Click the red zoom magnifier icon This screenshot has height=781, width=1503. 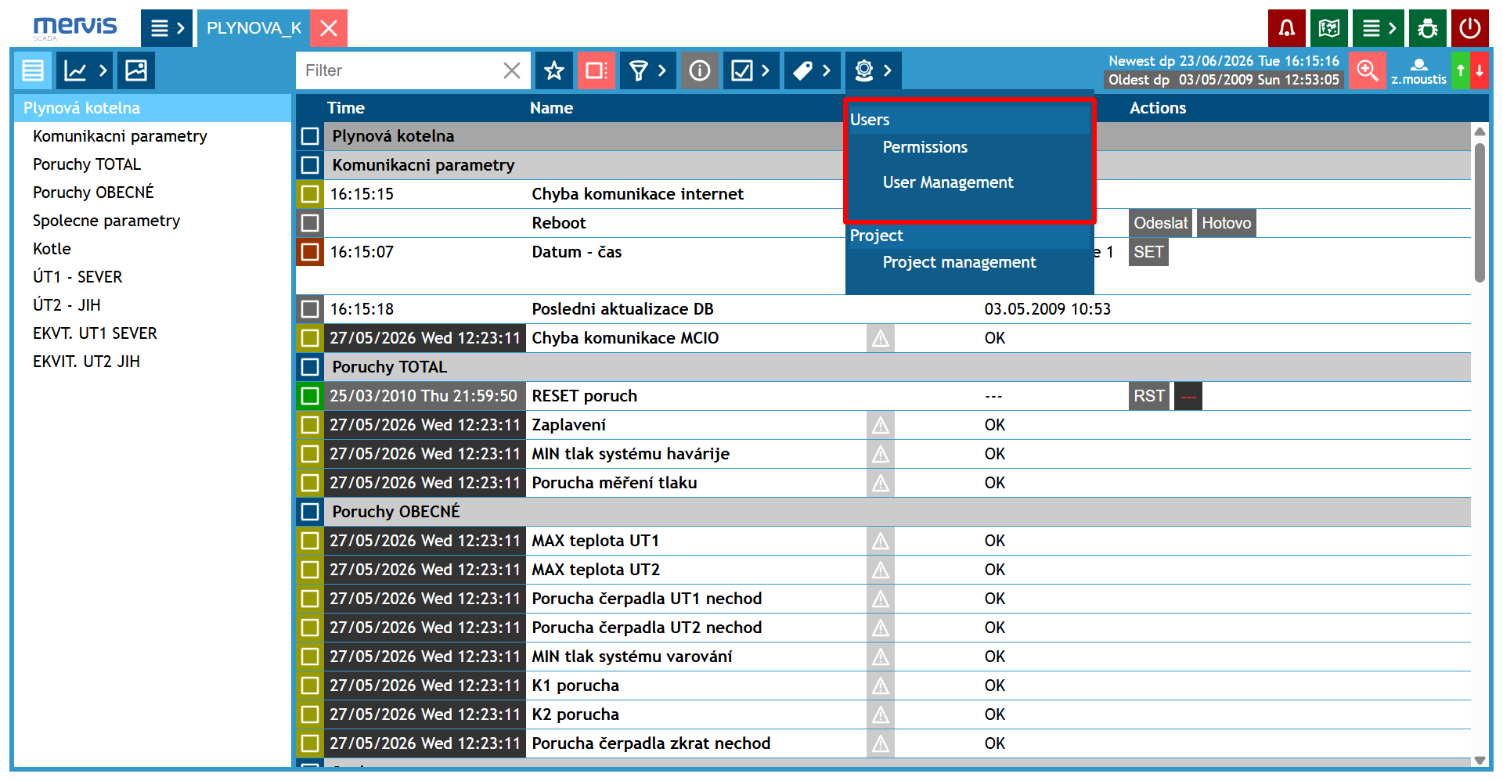(x=1368, y=70)
